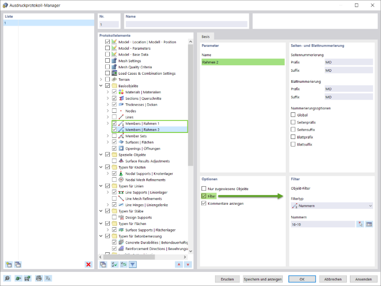Enable Seitenpräfix checkbox
The width and height of the screenshot is (381, 286).
pos(293,122)
